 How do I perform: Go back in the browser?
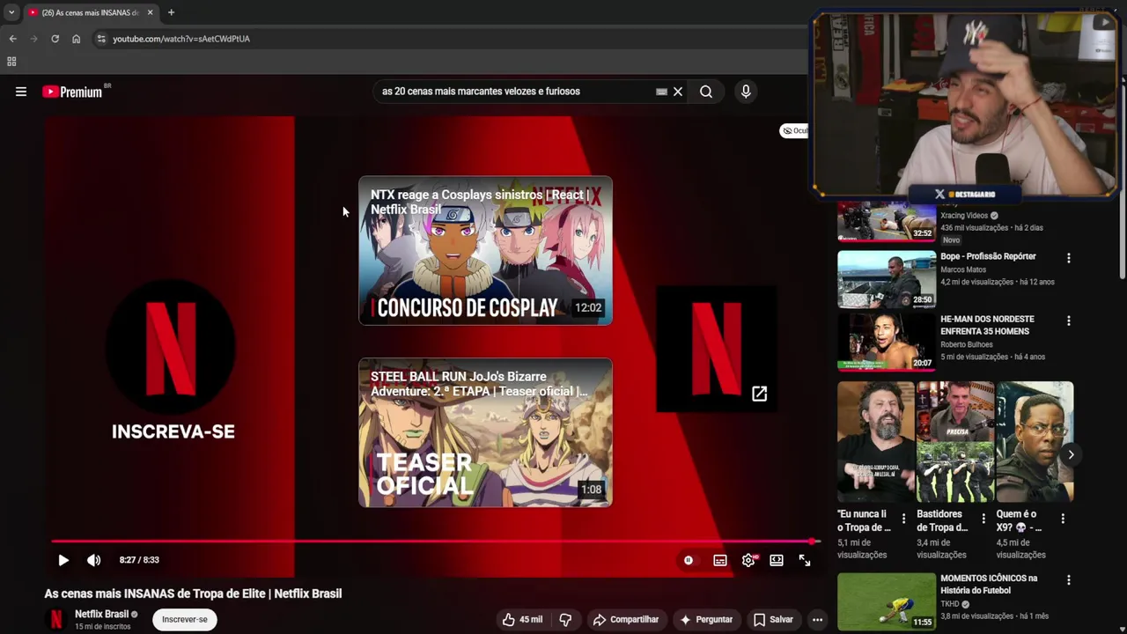[x=12, y=39]
